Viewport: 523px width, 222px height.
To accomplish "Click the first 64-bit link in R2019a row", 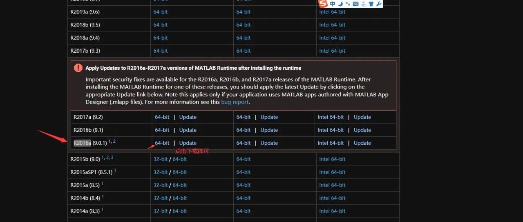I will coord(161,12).
